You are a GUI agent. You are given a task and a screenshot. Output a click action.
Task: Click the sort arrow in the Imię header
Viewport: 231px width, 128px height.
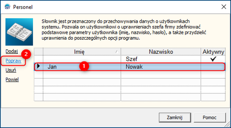point(117,52)
